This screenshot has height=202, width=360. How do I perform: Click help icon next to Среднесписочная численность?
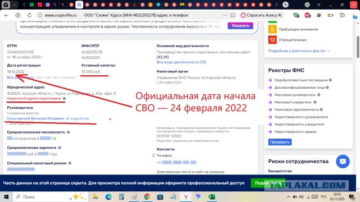[68, 132]
